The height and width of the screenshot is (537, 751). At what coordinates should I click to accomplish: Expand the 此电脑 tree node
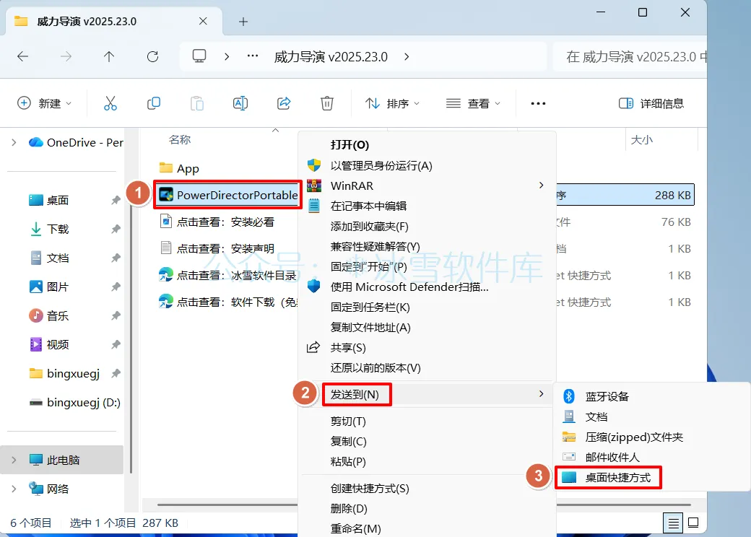(x=14, y=460)
